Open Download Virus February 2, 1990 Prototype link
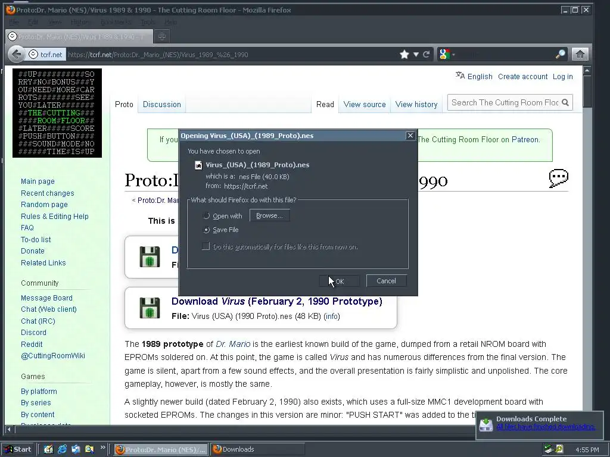Screen dimensions: 610x457 276,301
